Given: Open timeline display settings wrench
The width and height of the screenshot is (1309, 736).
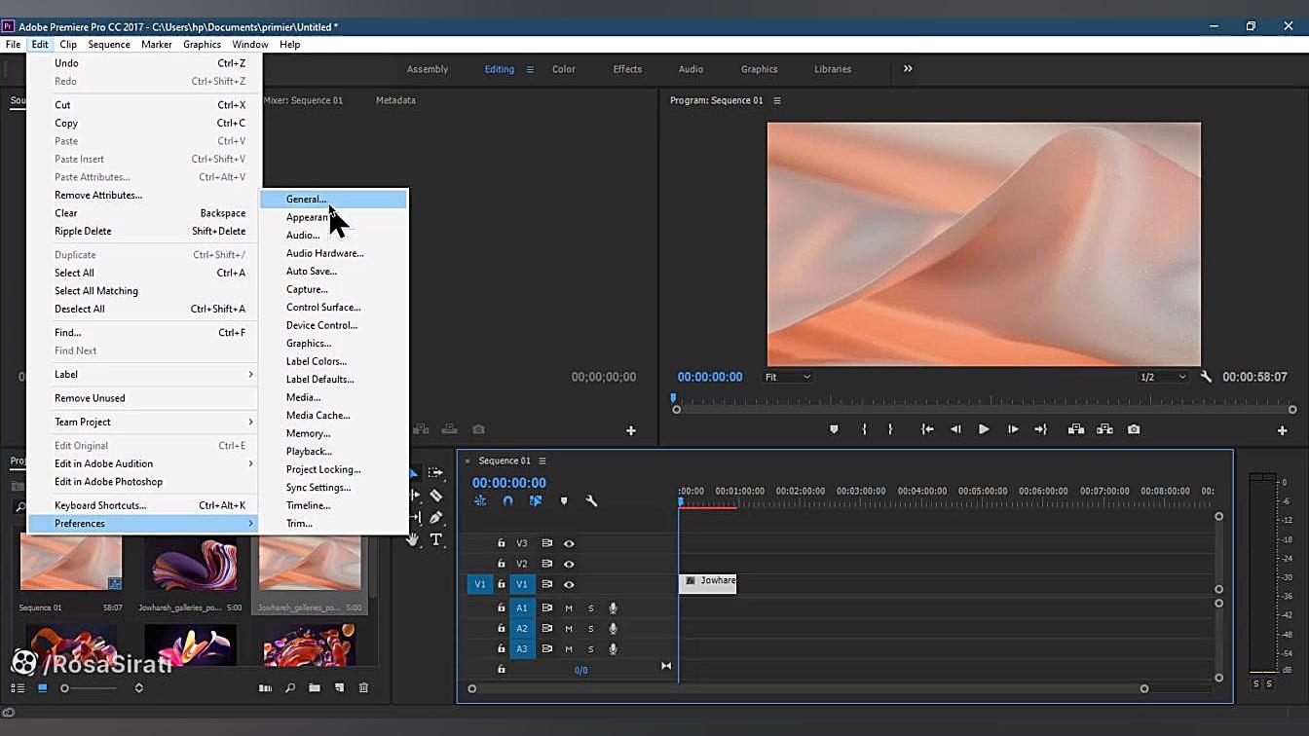Looking at the screenshot, I should pyautogui.click(x=591, y=501).
